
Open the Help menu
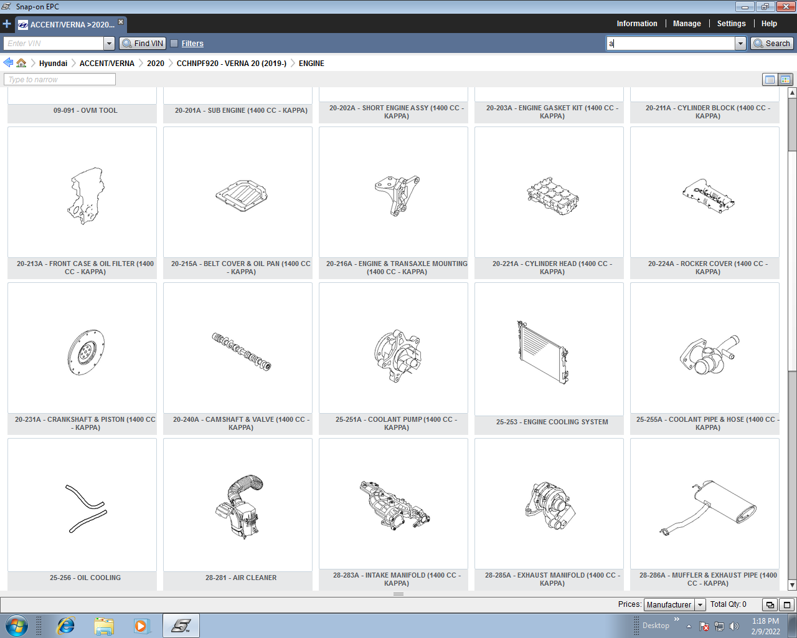coord(769,24)
